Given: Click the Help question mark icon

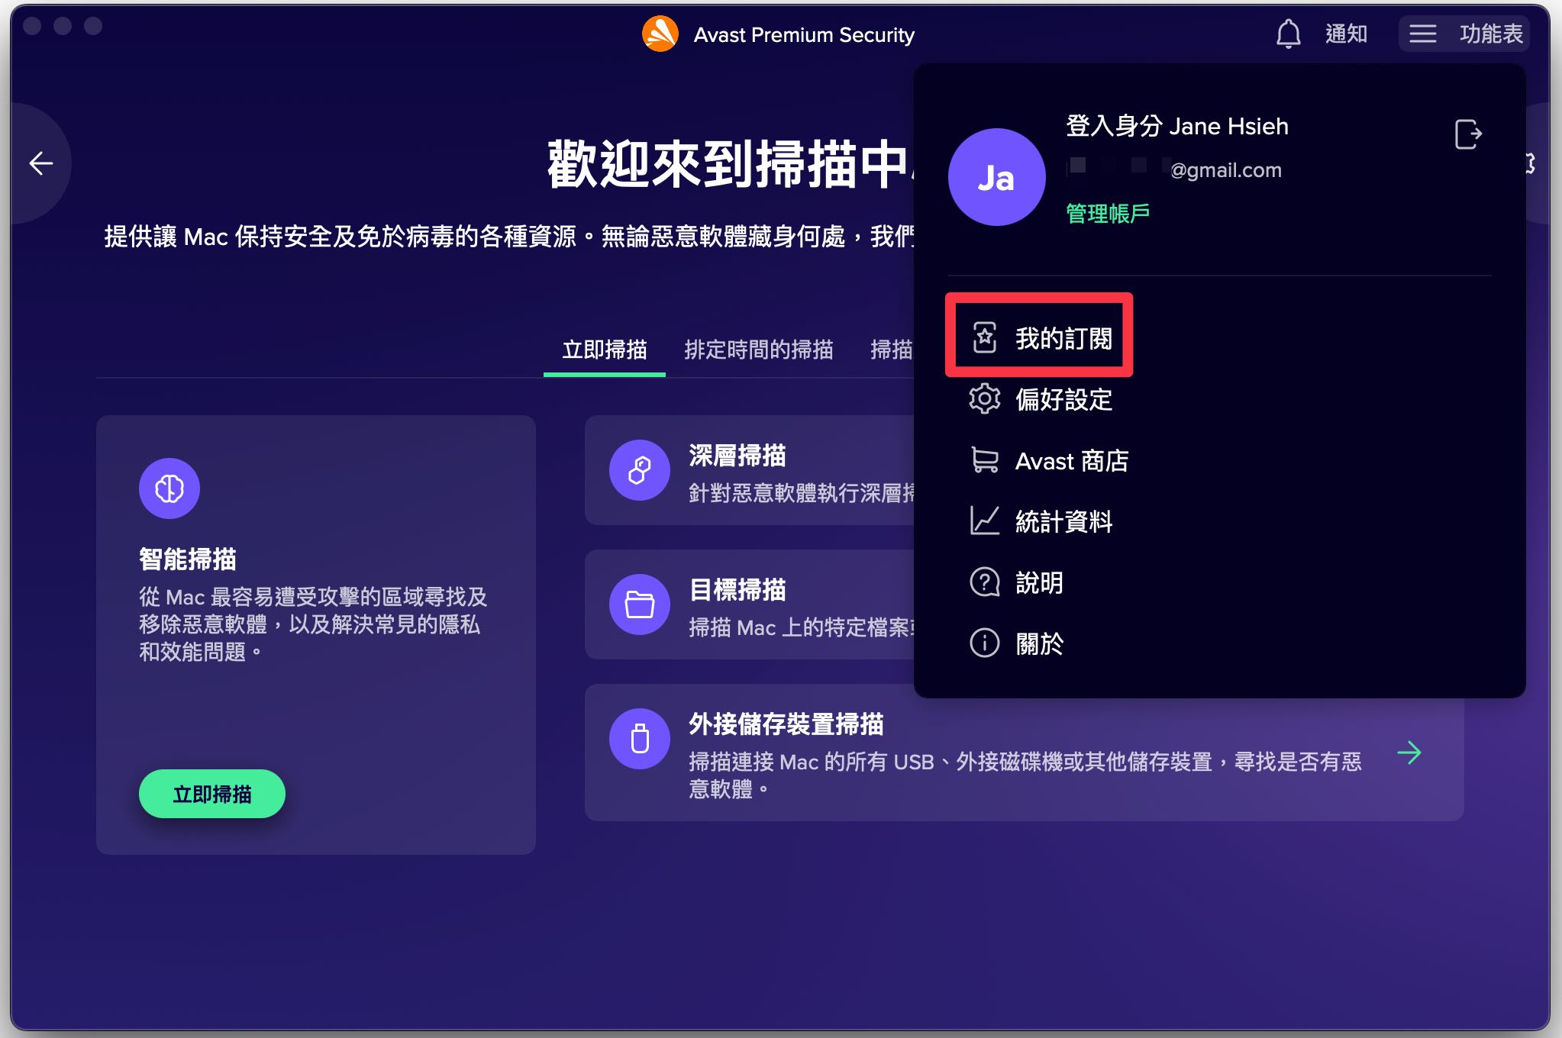Looking at the screenshot, I should pyautogui.click(x=985, y=582).
